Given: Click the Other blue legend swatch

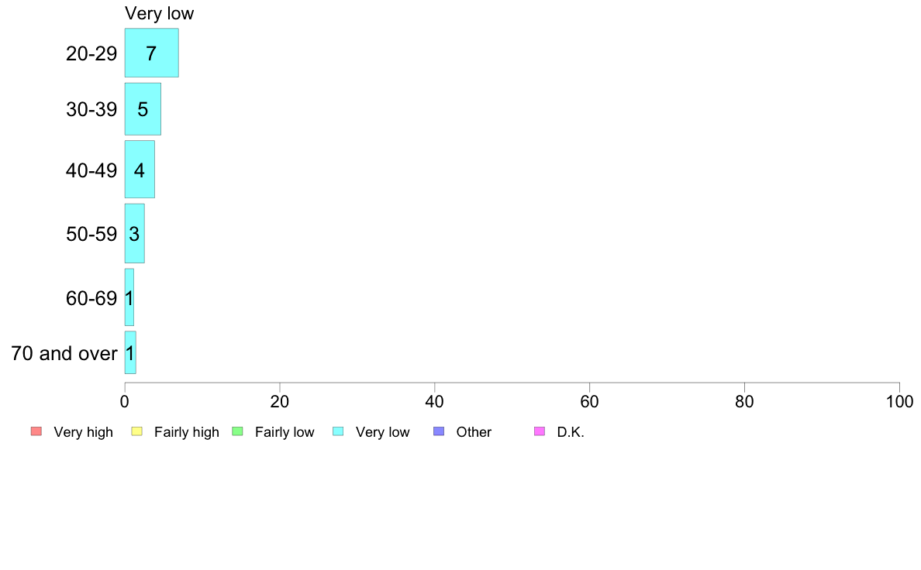Looking at the screenshot, I should 439,431.
